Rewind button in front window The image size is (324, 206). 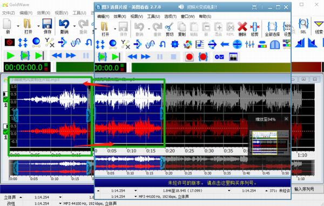point(132,57)
